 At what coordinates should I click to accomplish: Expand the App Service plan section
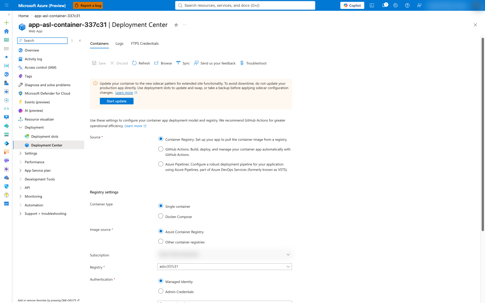click(21, 170)
